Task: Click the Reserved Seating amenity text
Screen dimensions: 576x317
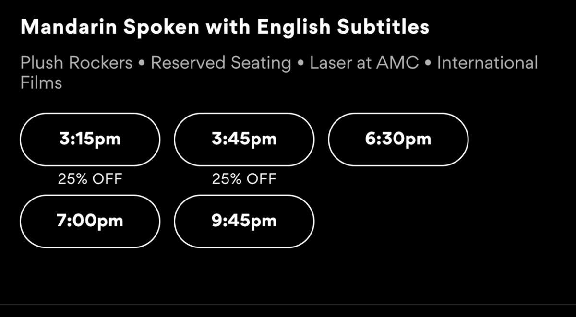Action: point(221,63)
